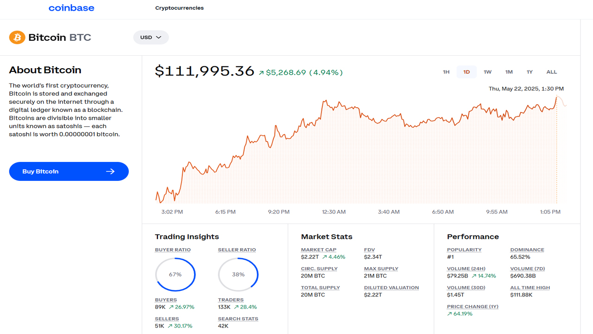
Task: Click the VOLUME (7D) label
Action: pyautogui.click(x=528, y=269)
